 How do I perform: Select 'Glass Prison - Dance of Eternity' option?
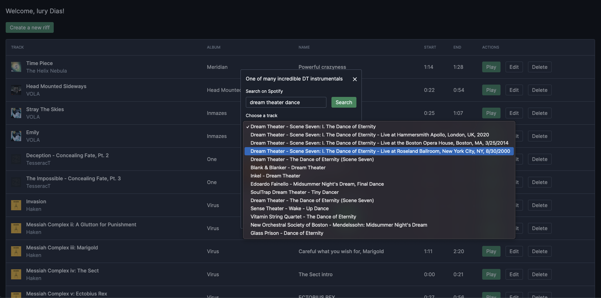(379, 233)
